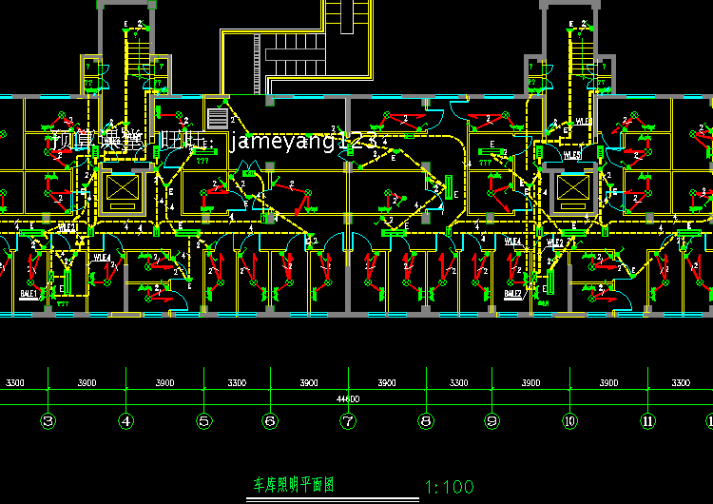Pick the 3300 dimension between axes 5 and 6
This screenshot has height=504, width=713.
[x=237, y=382]
